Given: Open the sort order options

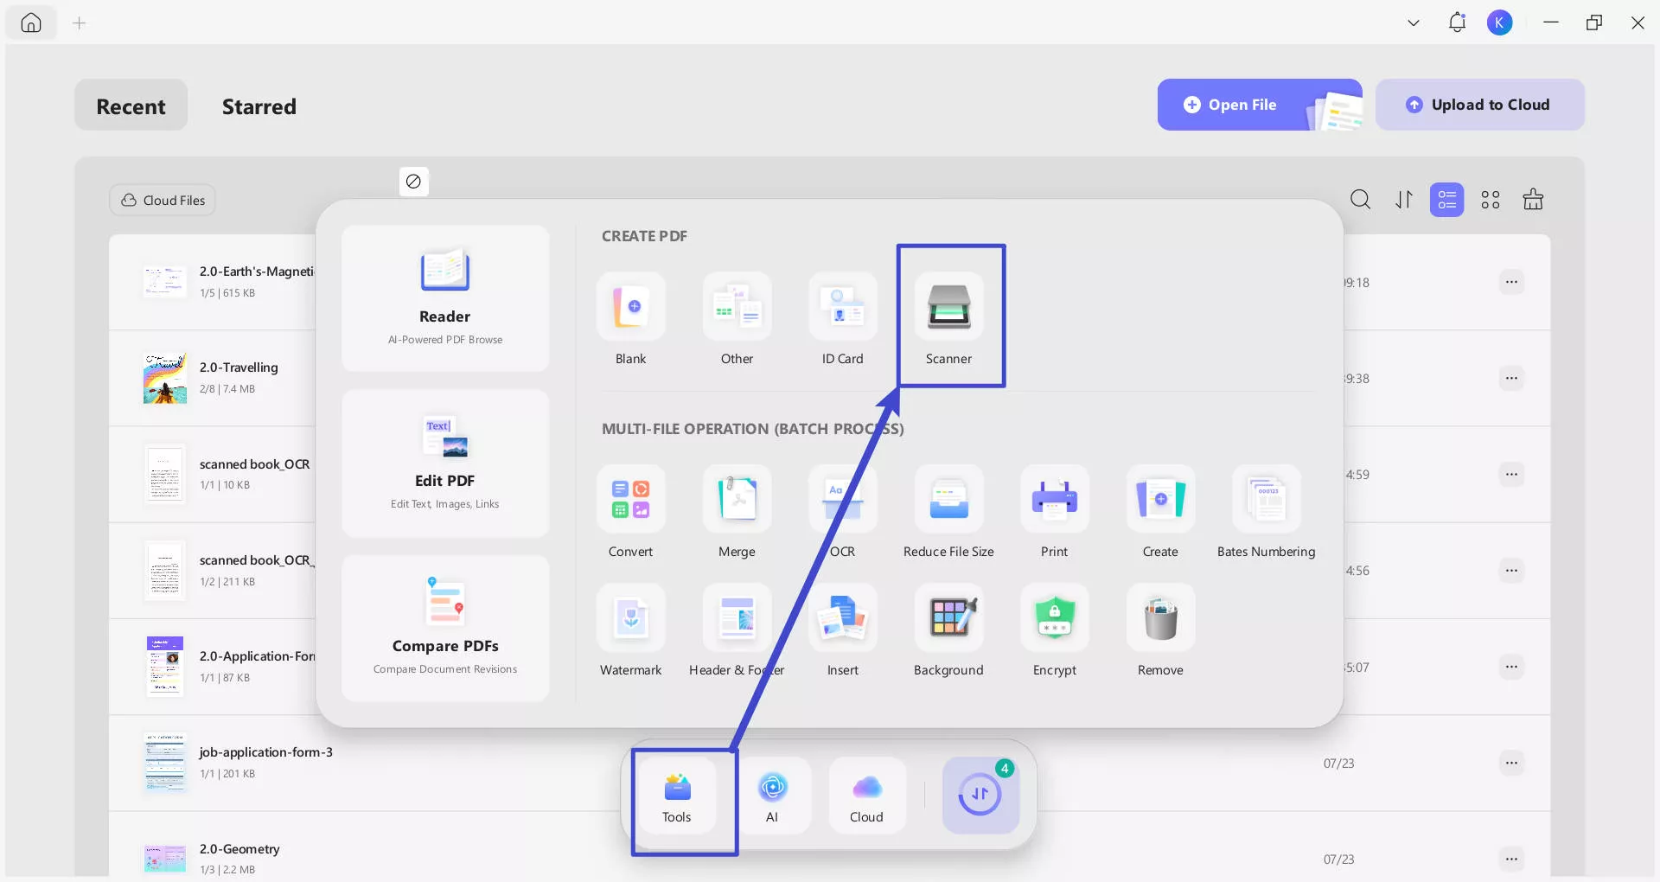Looking at the screenshot, I should click(1404, 200).
